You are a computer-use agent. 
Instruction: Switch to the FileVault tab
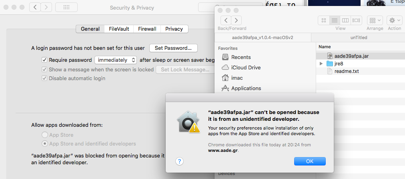click(x=119, y=29)
